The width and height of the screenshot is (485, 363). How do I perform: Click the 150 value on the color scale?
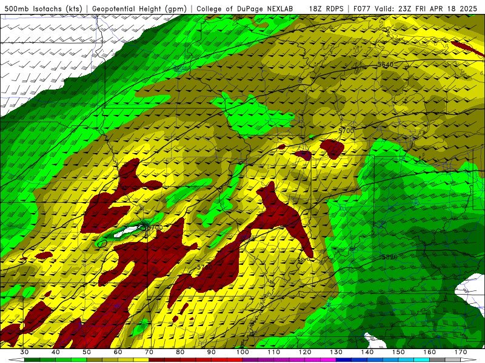[398, 352]
